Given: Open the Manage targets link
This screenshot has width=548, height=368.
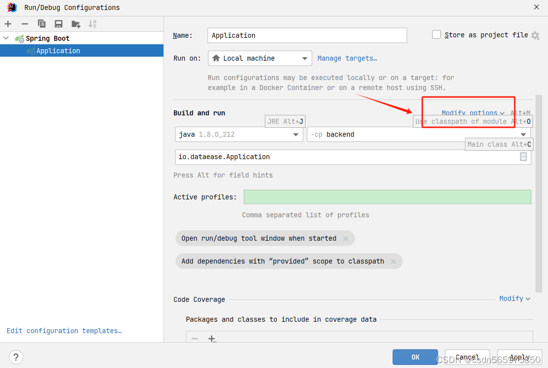Looking at the screenshot, I should [x=347, y=58].
